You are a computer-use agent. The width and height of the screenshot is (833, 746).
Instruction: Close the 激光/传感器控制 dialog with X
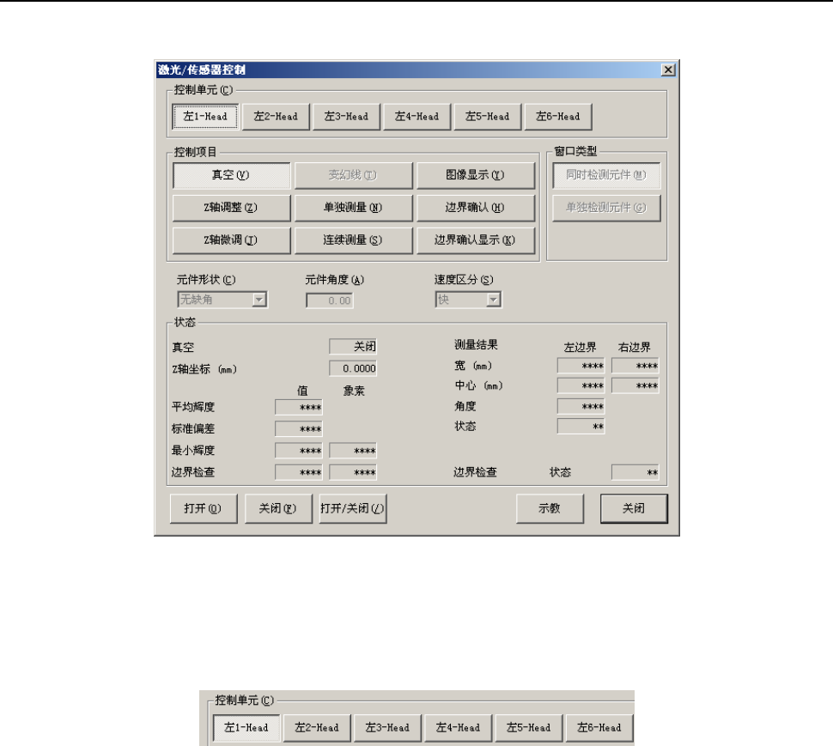tap(668, 70)
